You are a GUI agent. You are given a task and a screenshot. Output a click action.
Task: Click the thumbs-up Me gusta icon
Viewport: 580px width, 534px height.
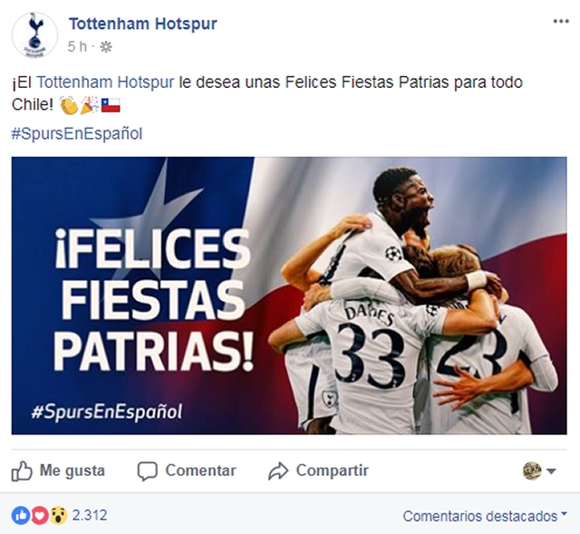click(22, 471)
